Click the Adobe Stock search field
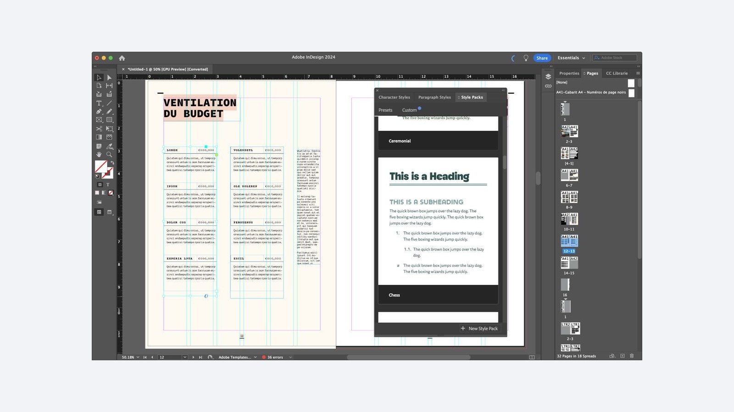 tap(615, 58)
